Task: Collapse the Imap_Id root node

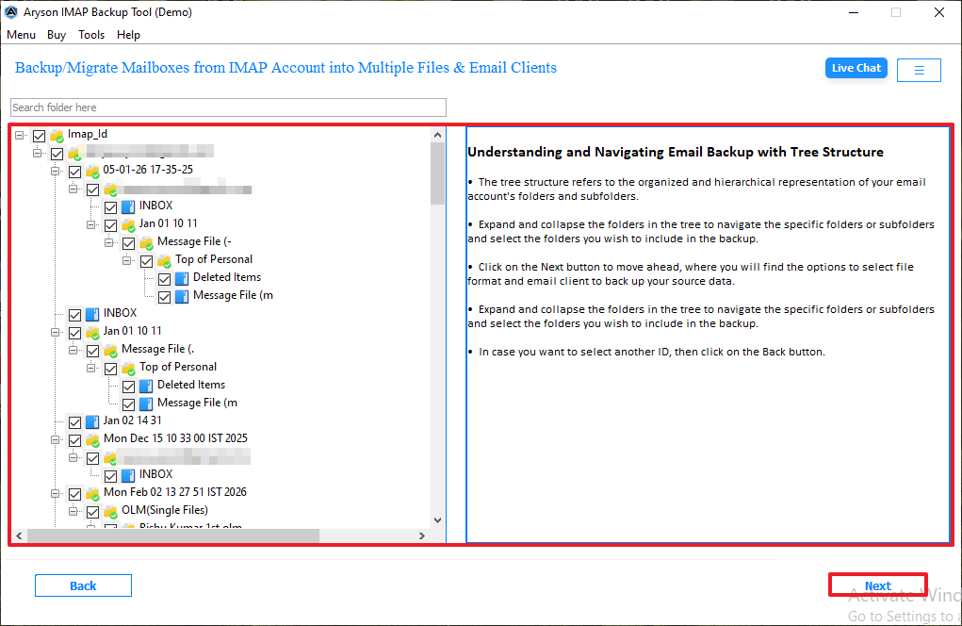Action: click(x=20, y=135)
